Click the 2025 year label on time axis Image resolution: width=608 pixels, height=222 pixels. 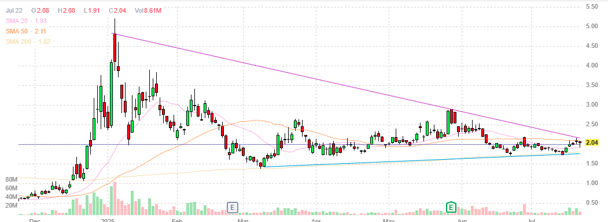(x=107, y=221)
